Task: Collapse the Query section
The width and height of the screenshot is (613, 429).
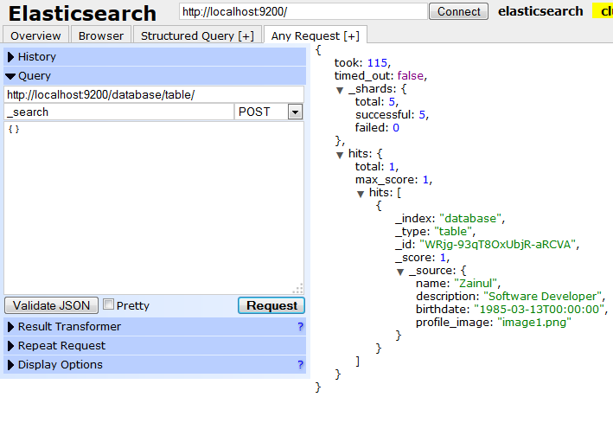Action: [x=155, y=76]
